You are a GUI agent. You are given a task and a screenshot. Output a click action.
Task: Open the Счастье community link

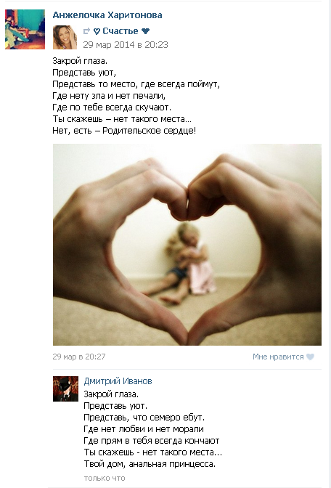coord(120,31)
